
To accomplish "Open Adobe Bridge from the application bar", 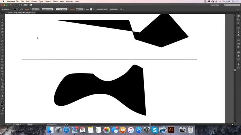I will pyautogui.click(x=16, y=5).
